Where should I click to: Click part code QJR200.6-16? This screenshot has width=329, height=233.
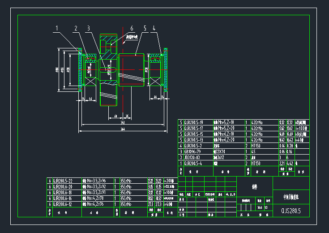pyautogui.click(x=62, y=198)
